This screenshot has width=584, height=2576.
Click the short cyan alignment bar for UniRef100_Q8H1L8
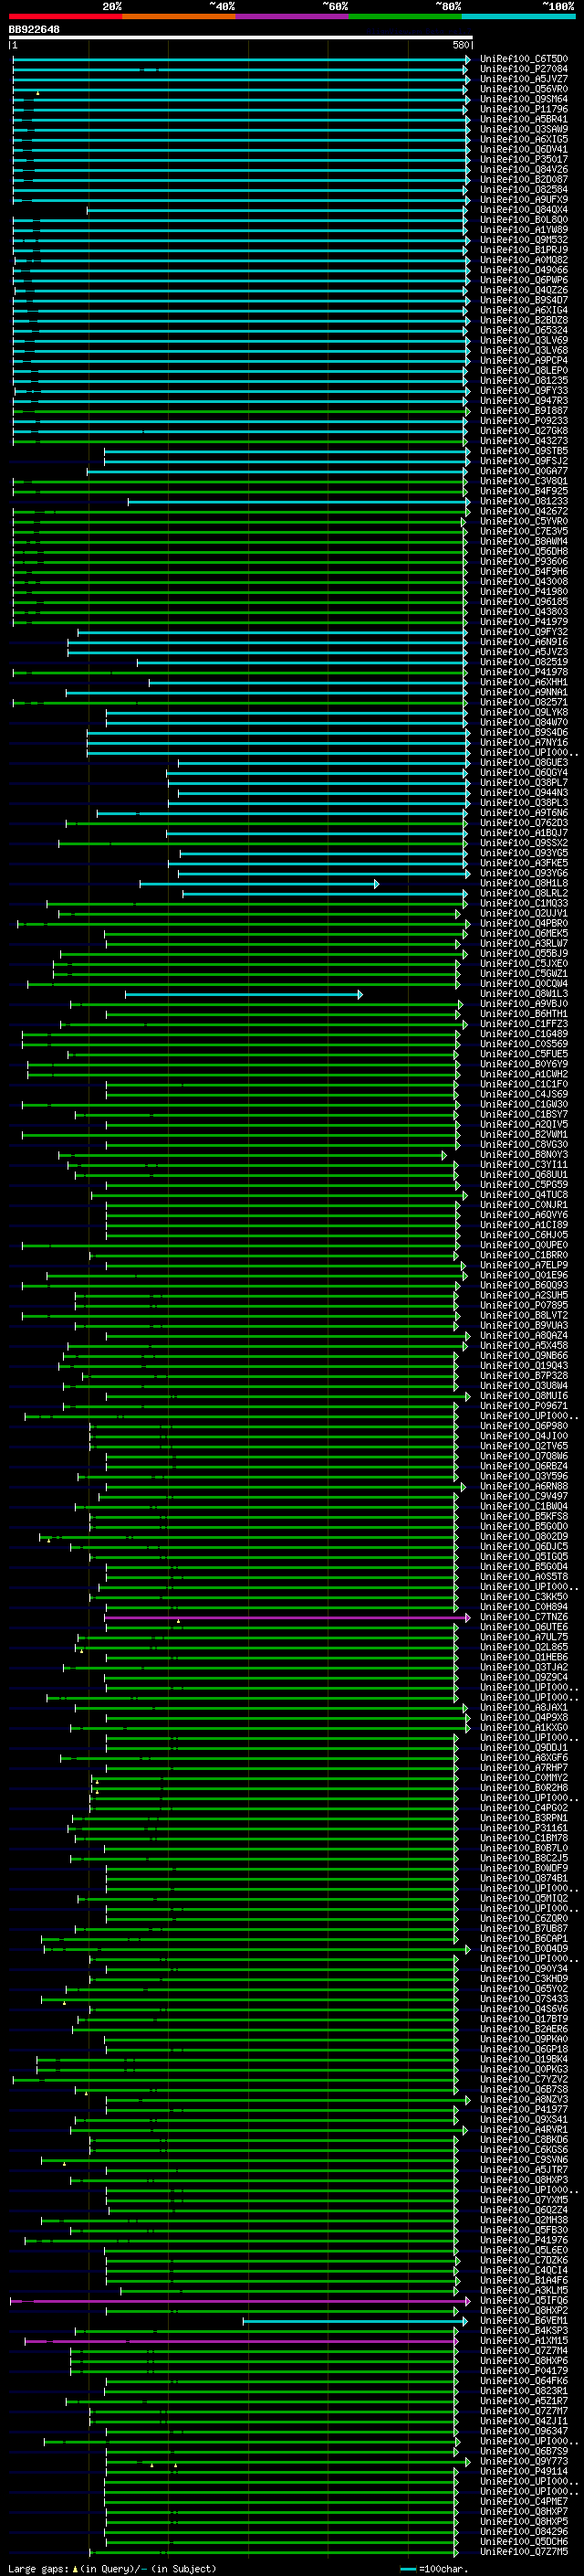pyautogui.click(x=259, y=884)
